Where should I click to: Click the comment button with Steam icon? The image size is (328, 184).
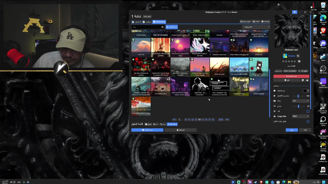tap(287, 80)
